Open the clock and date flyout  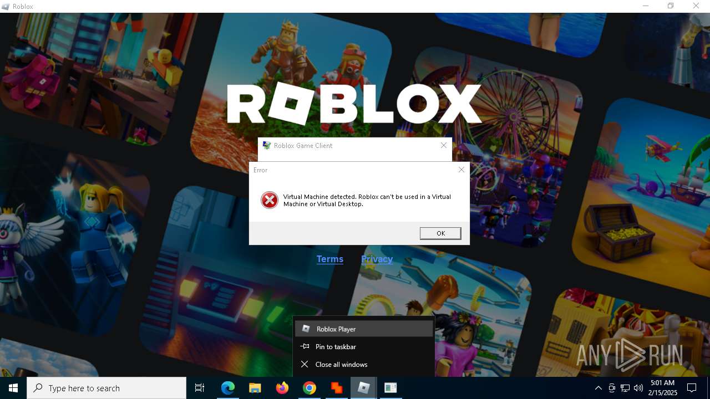[x=663, y=388]
